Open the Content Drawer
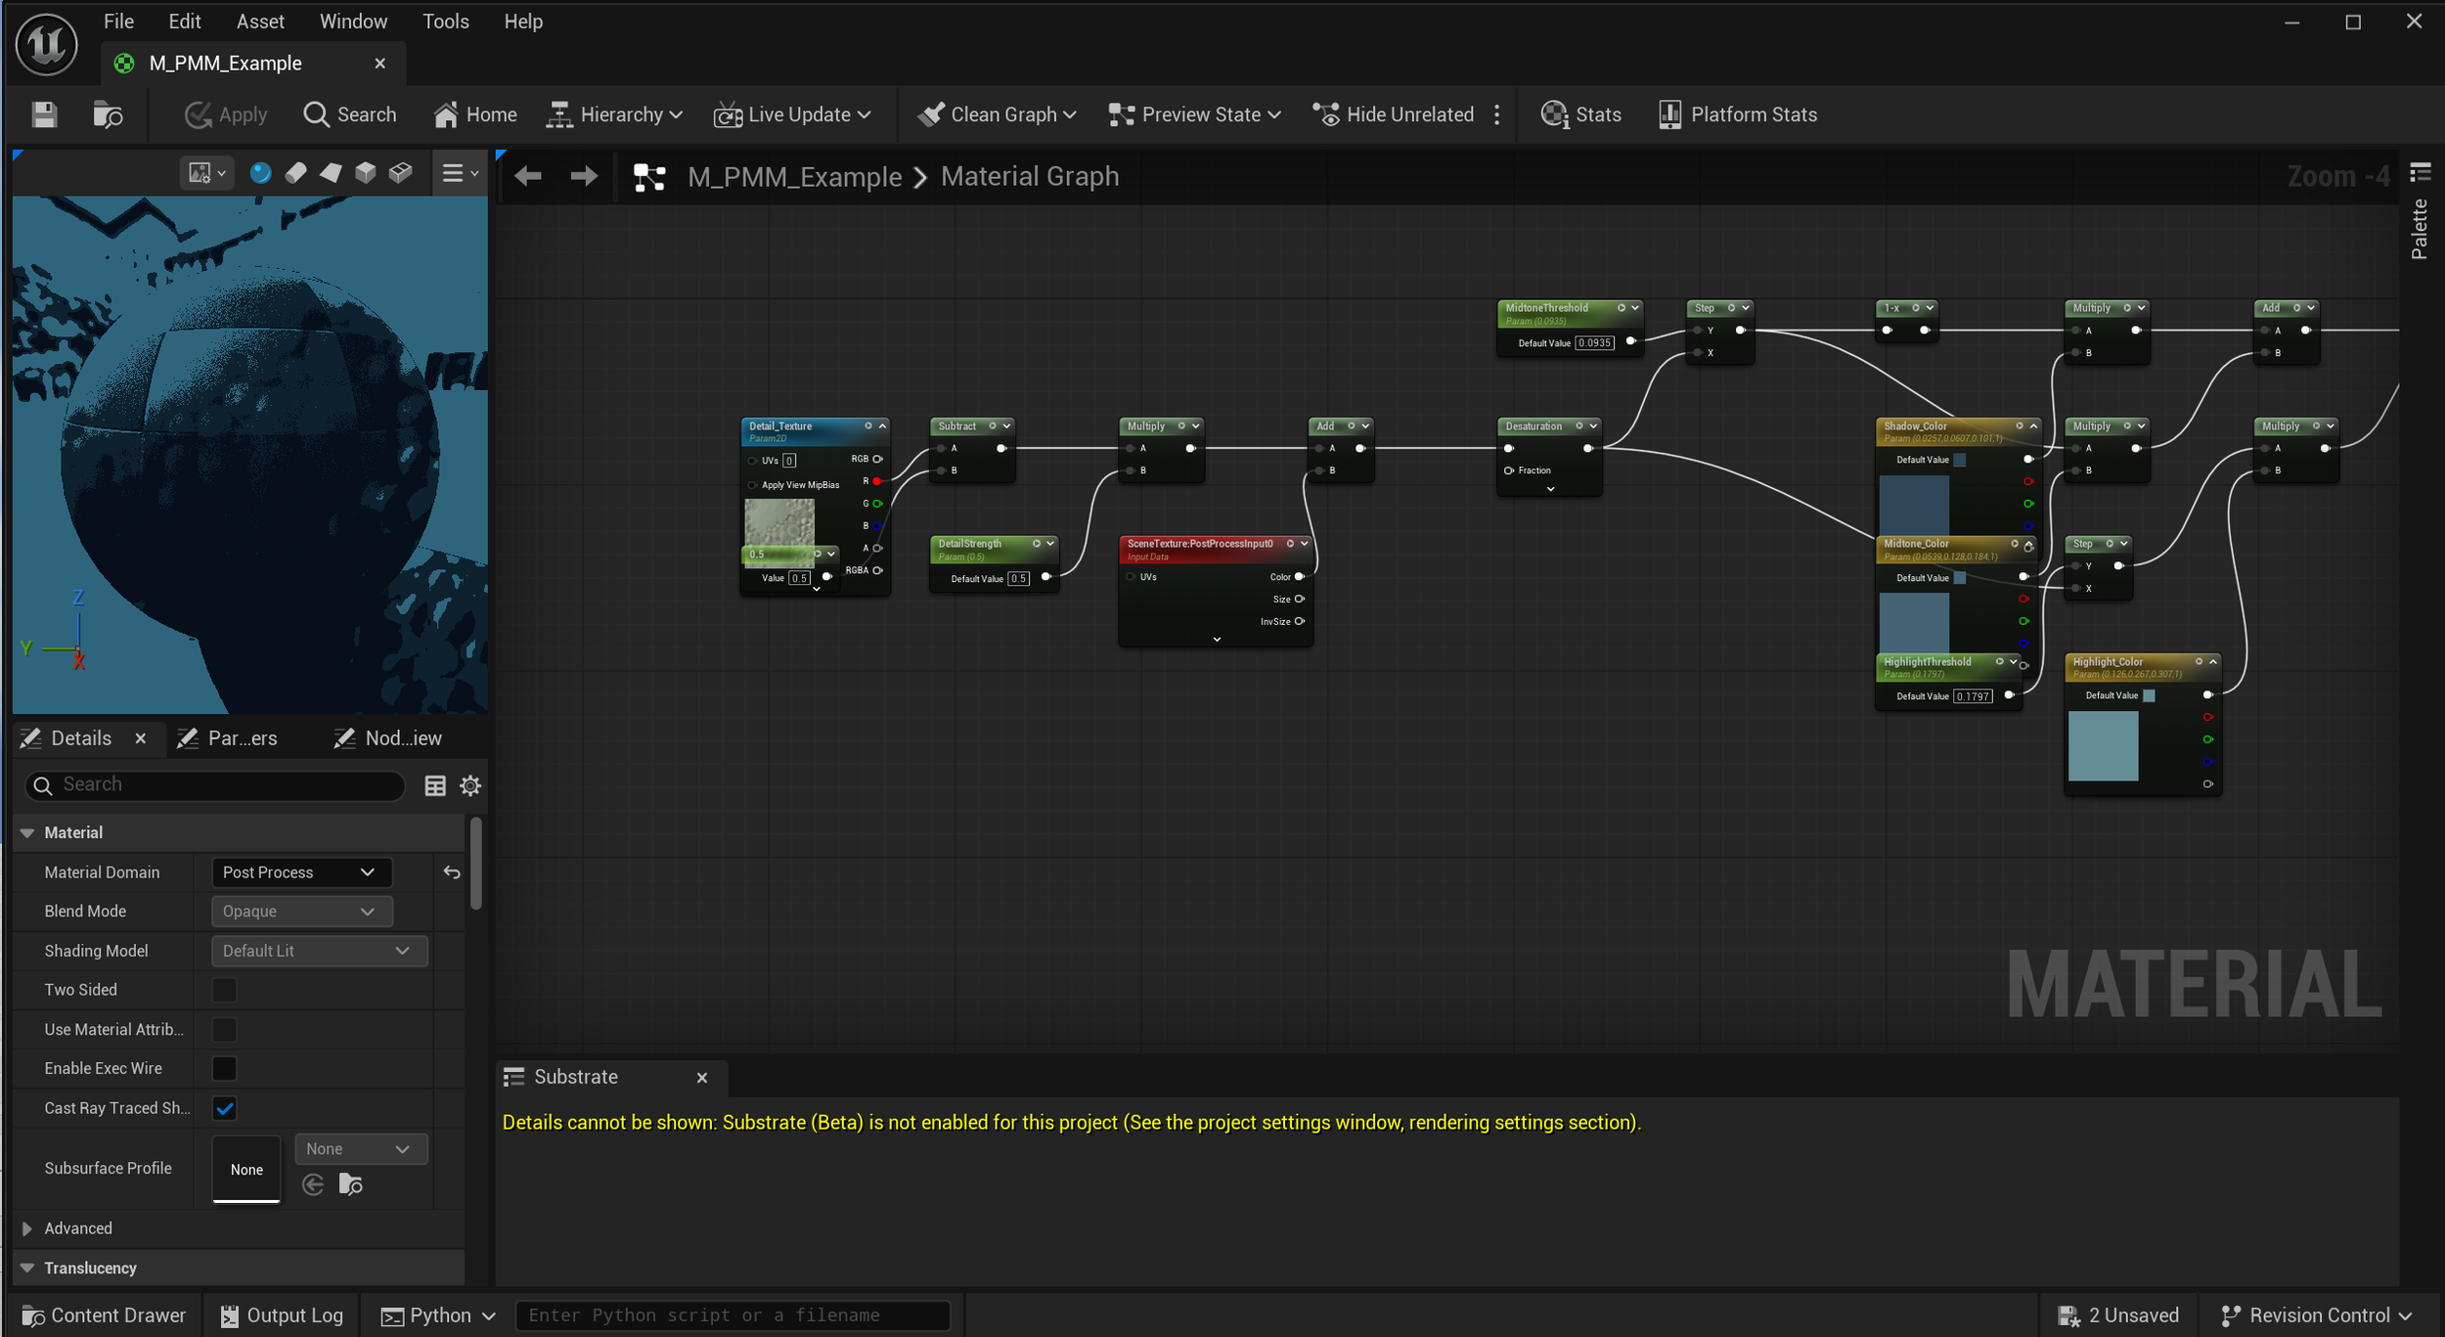The width and height of the screenshot is (2445, 1337). [104, 1315]
